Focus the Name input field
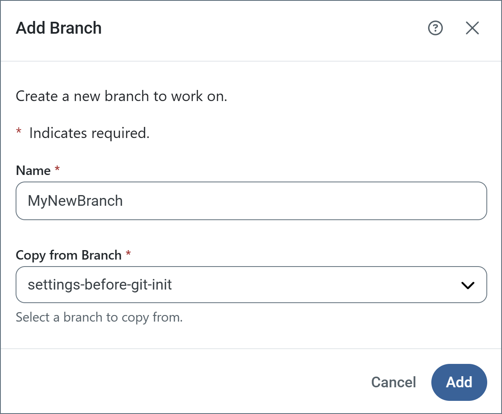The image size is (502, 414). 251,201
